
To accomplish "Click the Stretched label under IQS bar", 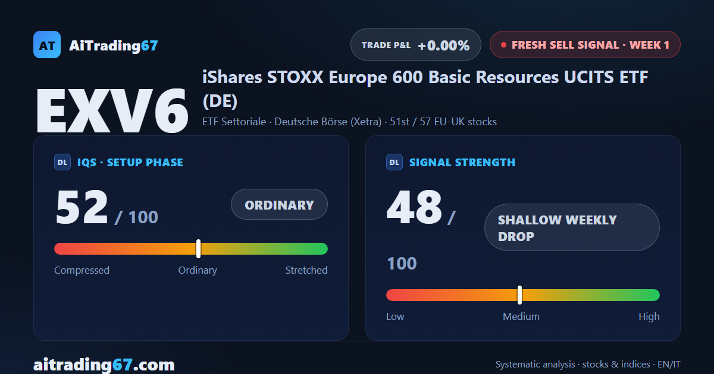I will coord(306,270).
